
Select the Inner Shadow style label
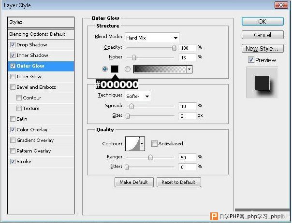tap(32, 55)
